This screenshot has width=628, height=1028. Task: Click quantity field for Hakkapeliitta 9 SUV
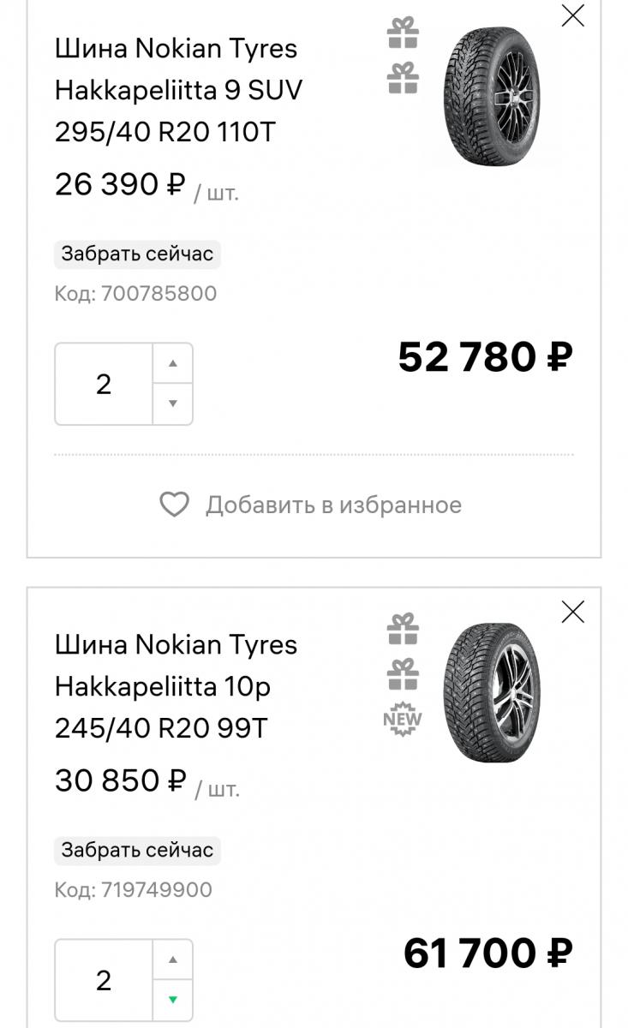coord(104,384)
